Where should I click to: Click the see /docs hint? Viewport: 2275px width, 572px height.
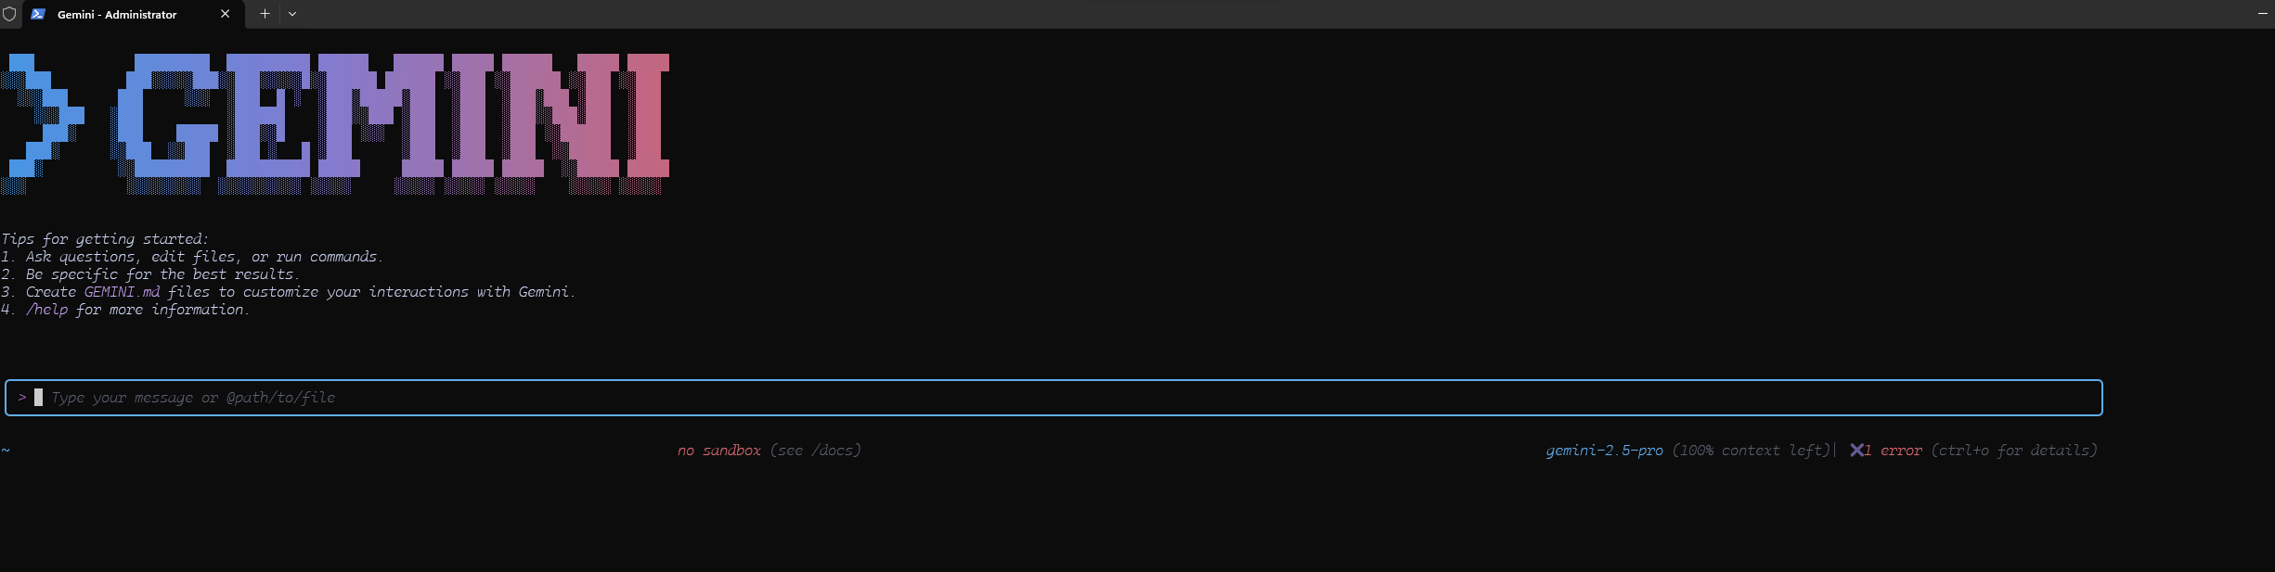pos(816,451)
